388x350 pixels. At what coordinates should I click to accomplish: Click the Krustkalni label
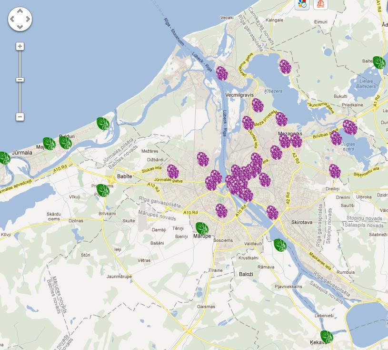(x=249, y=258)
